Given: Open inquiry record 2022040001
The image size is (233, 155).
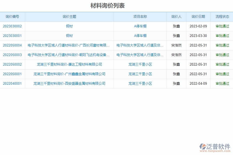Looking at the screenshot, I should 12,83.
